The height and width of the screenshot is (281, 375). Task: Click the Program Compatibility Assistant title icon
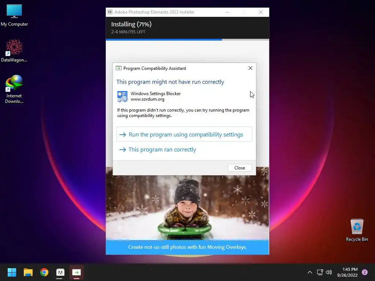[x=119, y=68]
